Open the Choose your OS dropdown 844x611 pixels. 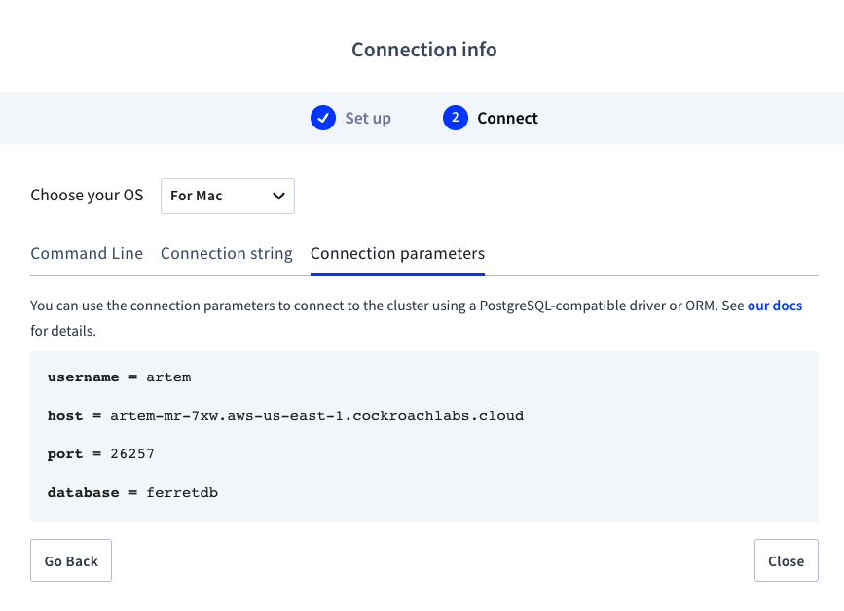point(227,196)
